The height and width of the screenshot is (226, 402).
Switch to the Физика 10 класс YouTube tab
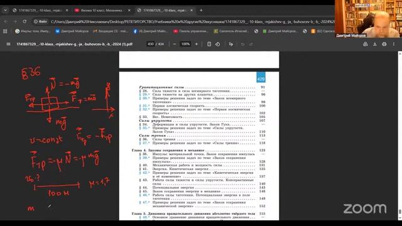tap(102, 10)
